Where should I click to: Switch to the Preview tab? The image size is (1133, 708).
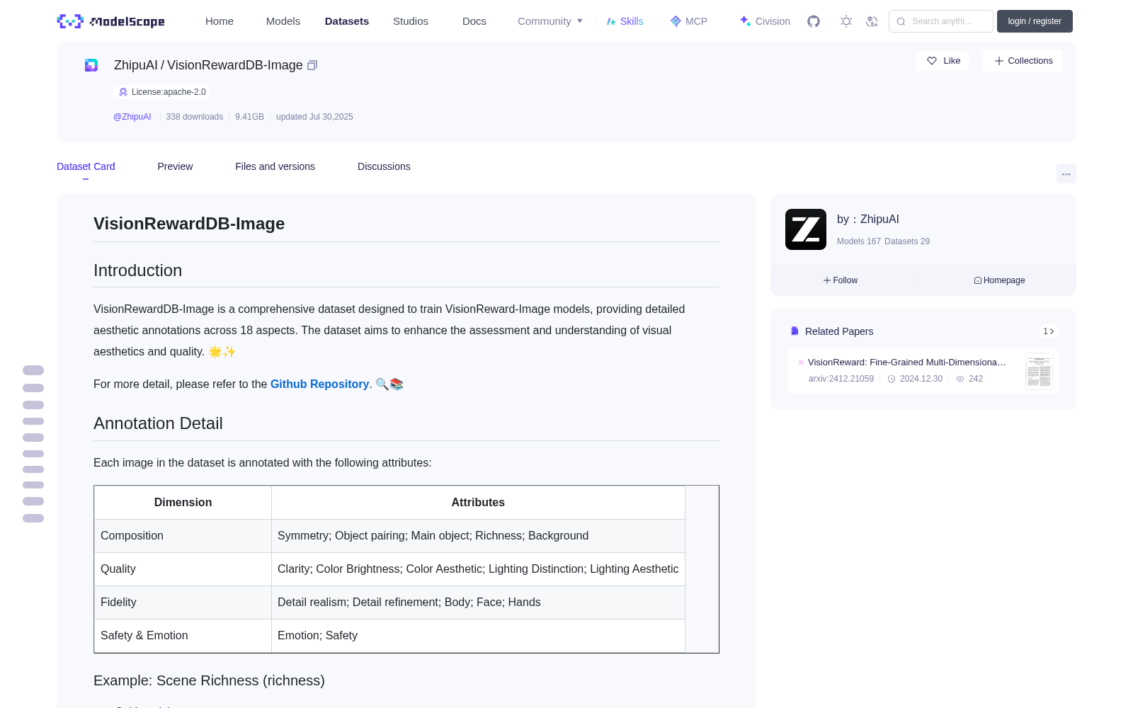click(175, 166)
